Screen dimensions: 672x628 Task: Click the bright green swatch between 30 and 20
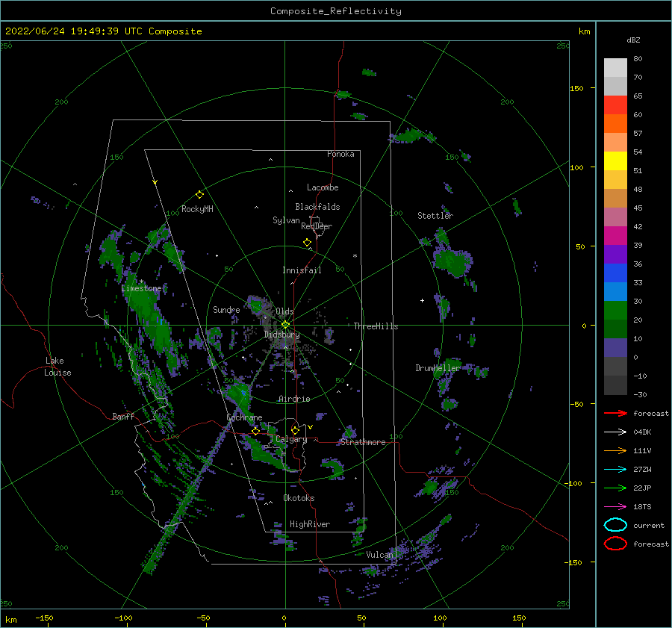(615, 311)
